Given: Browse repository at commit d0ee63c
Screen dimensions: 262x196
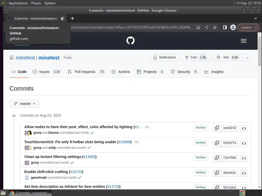Looking at the screenshot, I should (244, 173).
